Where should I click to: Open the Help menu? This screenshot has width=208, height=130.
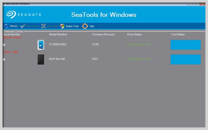point(92,26)
